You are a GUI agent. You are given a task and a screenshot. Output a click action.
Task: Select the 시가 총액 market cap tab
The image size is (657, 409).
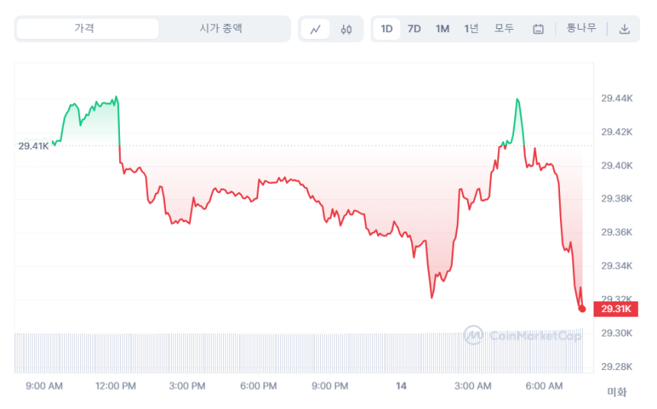point(220,29)
